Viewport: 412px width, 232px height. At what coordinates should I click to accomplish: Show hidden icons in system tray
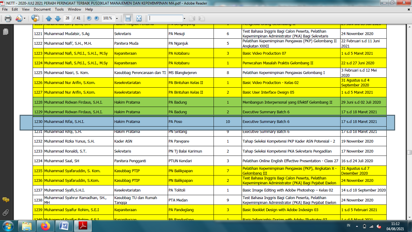click(x=357, y=226)
